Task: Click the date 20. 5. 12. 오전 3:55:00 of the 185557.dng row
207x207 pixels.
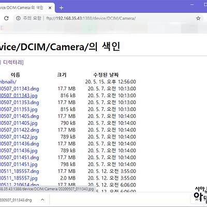Action: (x=112, y=171)
